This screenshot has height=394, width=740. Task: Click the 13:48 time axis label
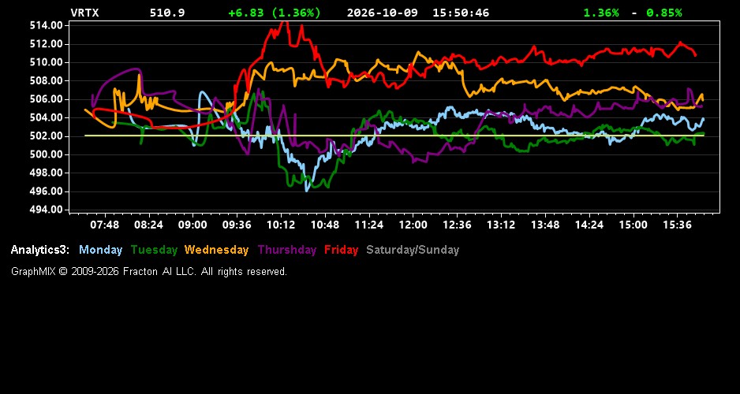(545, 225)
